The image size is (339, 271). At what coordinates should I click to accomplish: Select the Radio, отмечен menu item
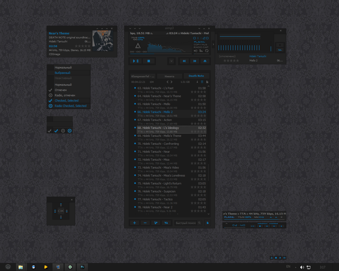69,95
